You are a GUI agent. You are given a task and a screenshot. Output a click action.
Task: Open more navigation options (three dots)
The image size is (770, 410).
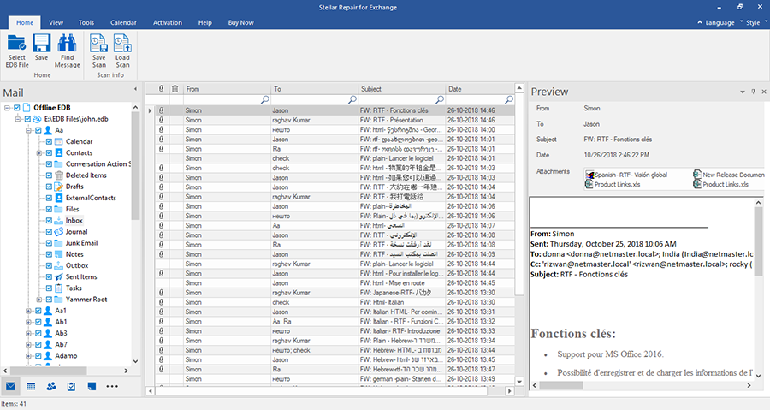point(112,386)
